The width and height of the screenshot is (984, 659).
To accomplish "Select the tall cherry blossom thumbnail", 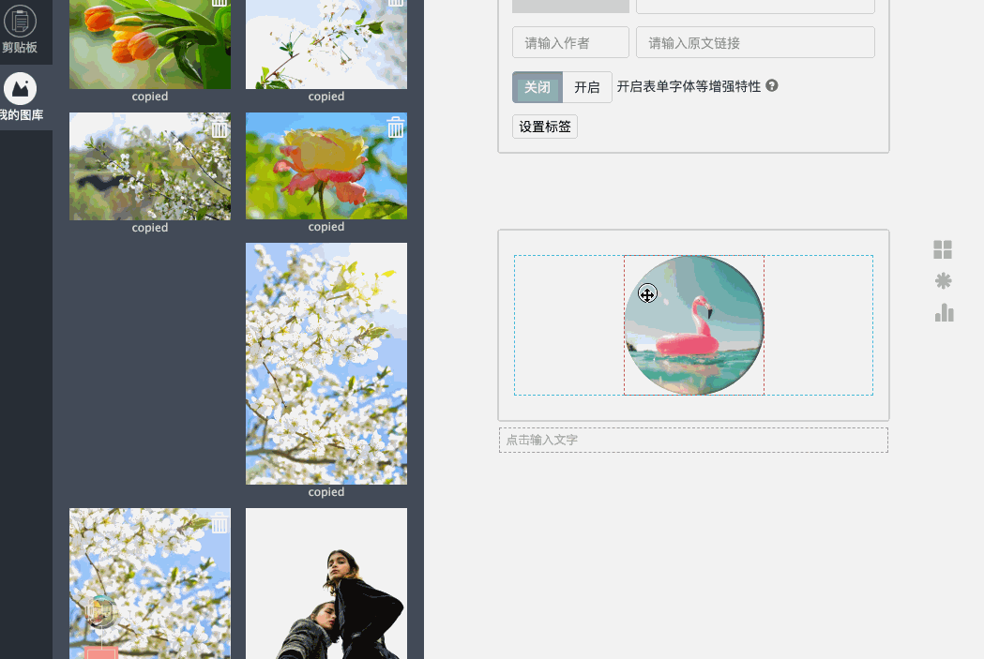I will pos(326,364).
